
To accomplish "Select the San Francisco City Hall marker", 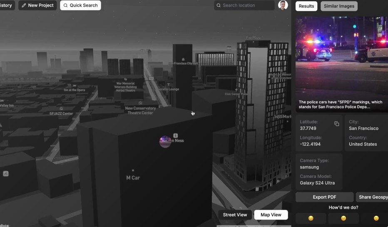I will [x=183, y=60].
